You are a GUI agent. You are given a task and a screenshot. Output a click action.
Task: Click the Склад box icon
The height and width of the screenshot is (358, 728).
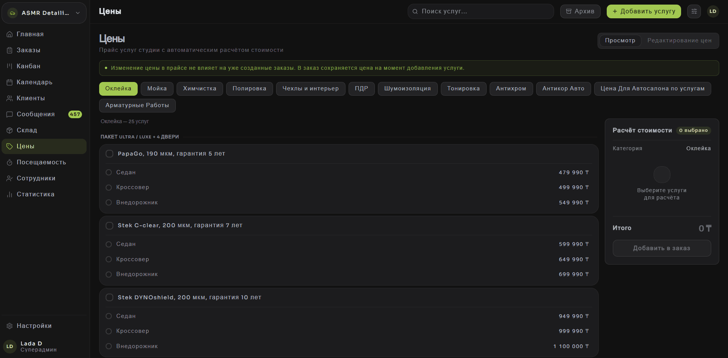[10, 130]
